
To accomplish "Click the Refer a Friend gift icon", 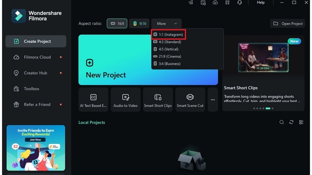I will click(16, 104).
